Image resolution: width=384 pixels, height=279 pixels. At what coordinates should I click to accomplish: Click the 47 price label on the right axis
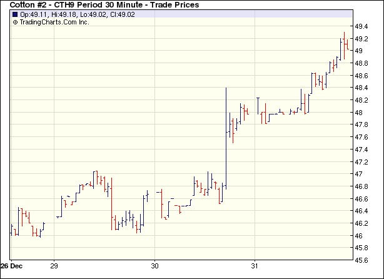coord(359,174)
